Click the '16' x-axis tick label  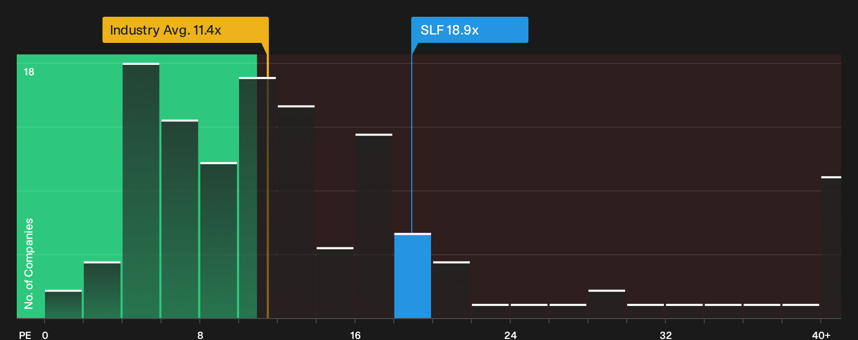pyautogui.click(x=355, y=335)
